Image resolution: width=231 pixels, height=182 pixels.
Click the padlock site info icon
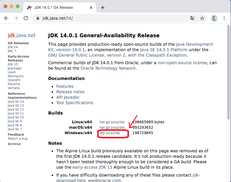click(x=38, y=18)
